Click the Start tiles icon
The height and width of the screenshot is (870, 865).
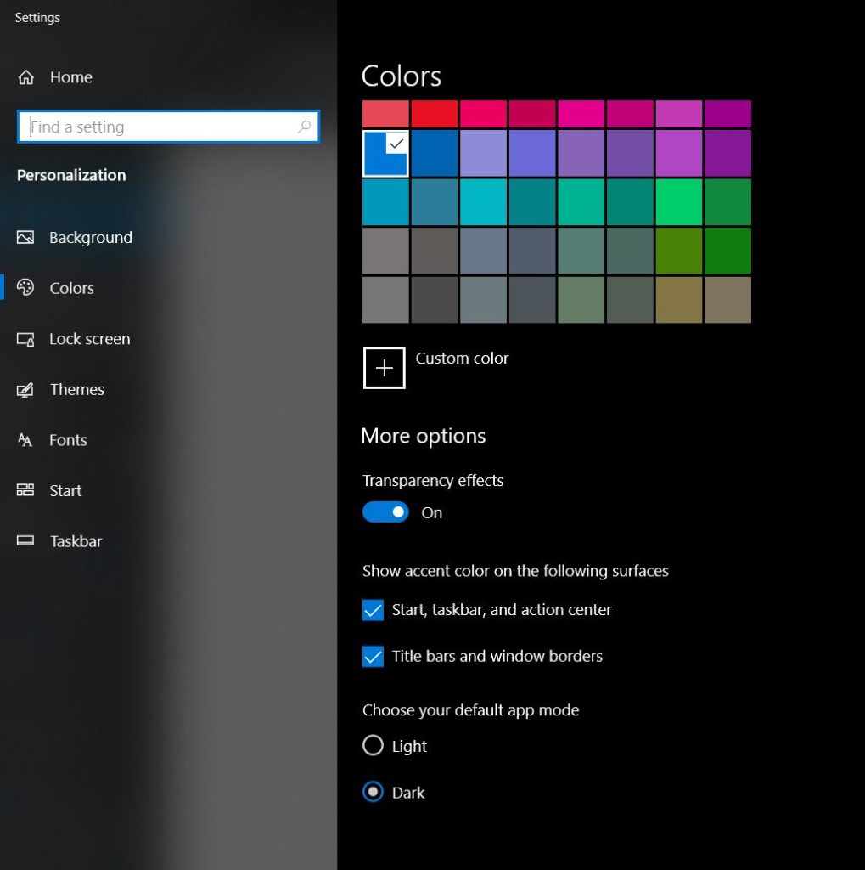coord(25,490)
